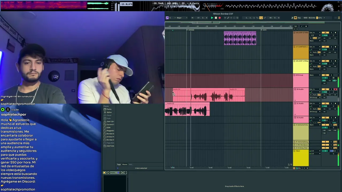Image resolution: width=342 pixels, height=192 pixels.
Task: Click the hamburger view menu icon top-right
Action: pos(339,18)
